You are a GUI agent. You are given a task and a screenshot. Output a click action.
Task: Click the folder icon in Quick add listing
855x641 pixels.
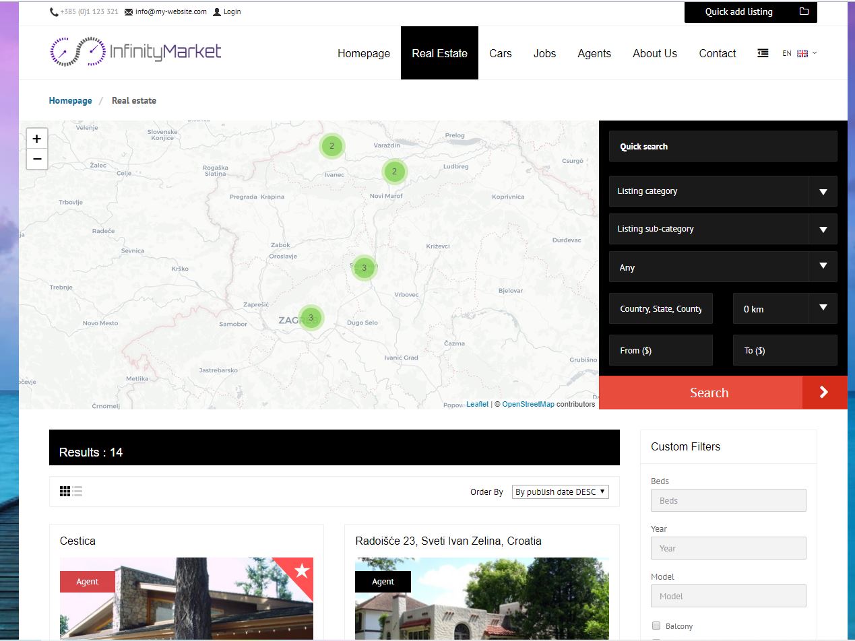[804, 11]
